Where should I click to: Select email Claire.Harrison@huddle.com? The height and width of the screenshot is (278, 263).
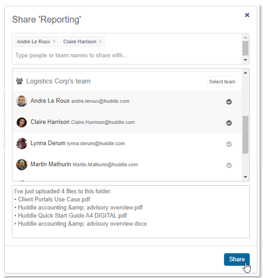(103, 122)
